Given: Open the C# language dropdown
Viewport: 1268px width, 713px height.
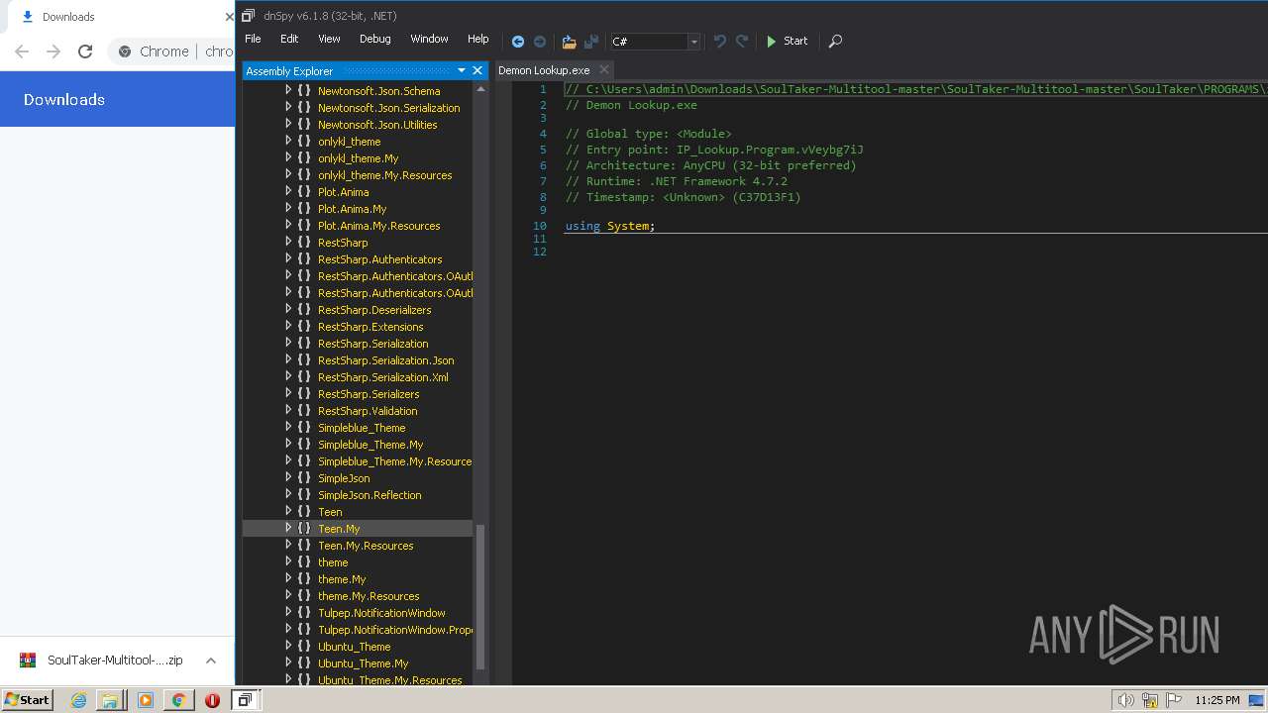Looking at the screenshot, I should (693, 42).
